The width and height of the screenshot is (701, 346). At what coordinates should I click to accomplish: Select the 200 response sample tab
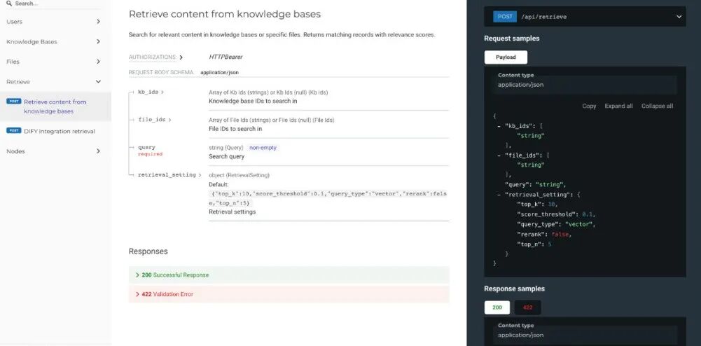click(x=497, y=307)
